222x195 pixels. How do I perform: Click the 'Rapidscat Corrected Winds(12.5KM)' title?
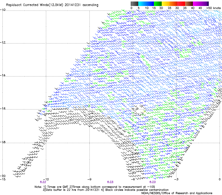coord(34,5)
